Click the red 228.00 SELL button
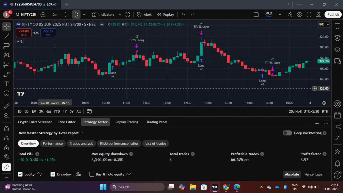The image size is (343, 193). (24, 33)
